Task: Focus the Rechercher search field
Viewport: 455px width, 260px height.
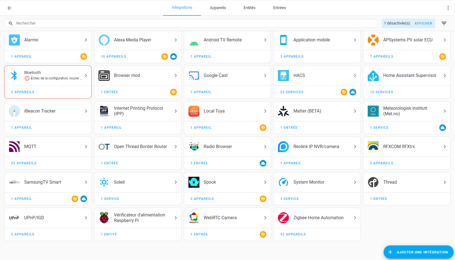Action: (191, 23)
